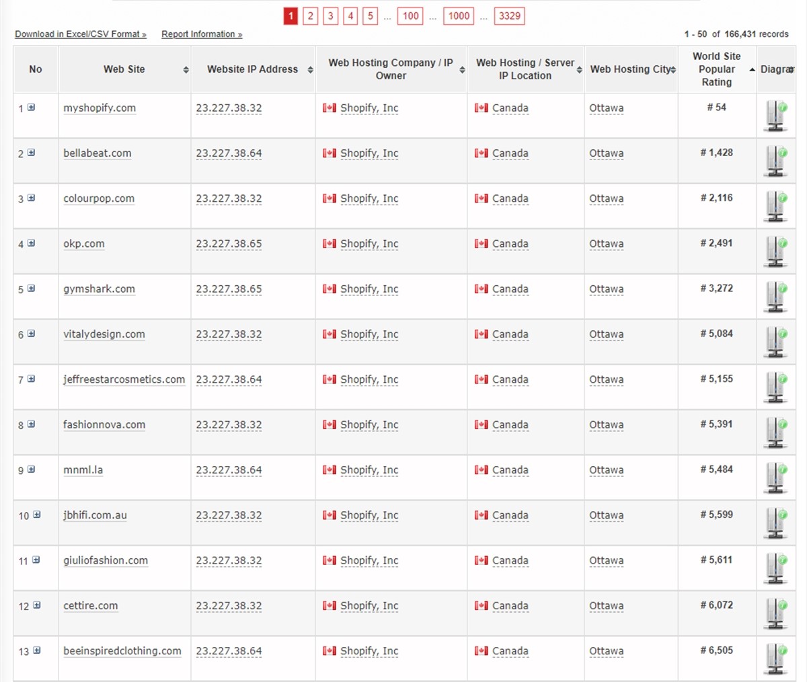Open fashionnova.com website link
This screenshot has width=807, height=682.
pos(104,424)
